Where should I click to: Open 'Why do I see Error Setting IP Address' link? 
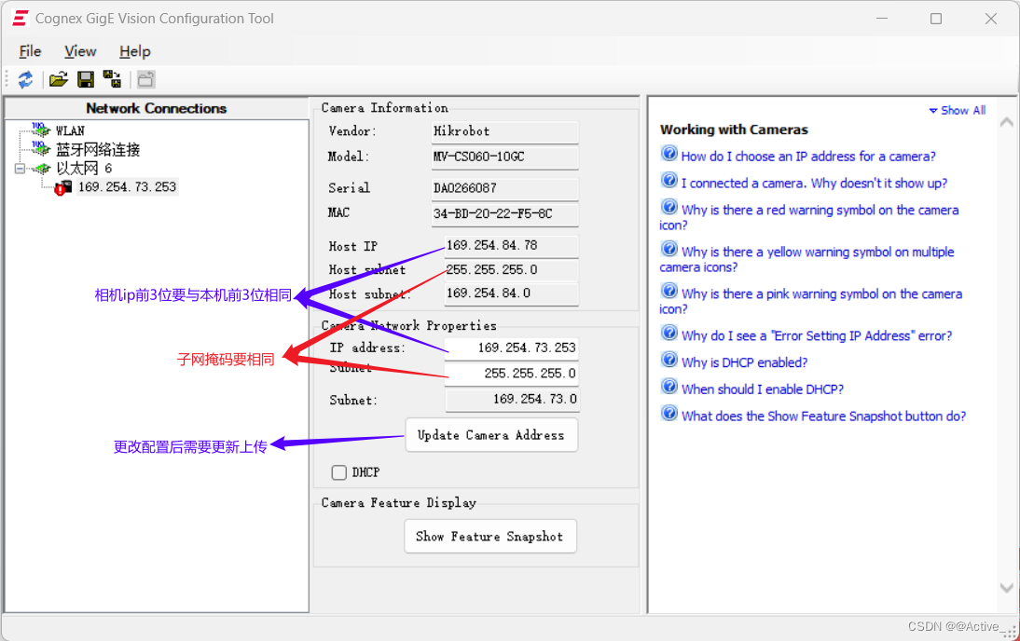tap(817, 336)
